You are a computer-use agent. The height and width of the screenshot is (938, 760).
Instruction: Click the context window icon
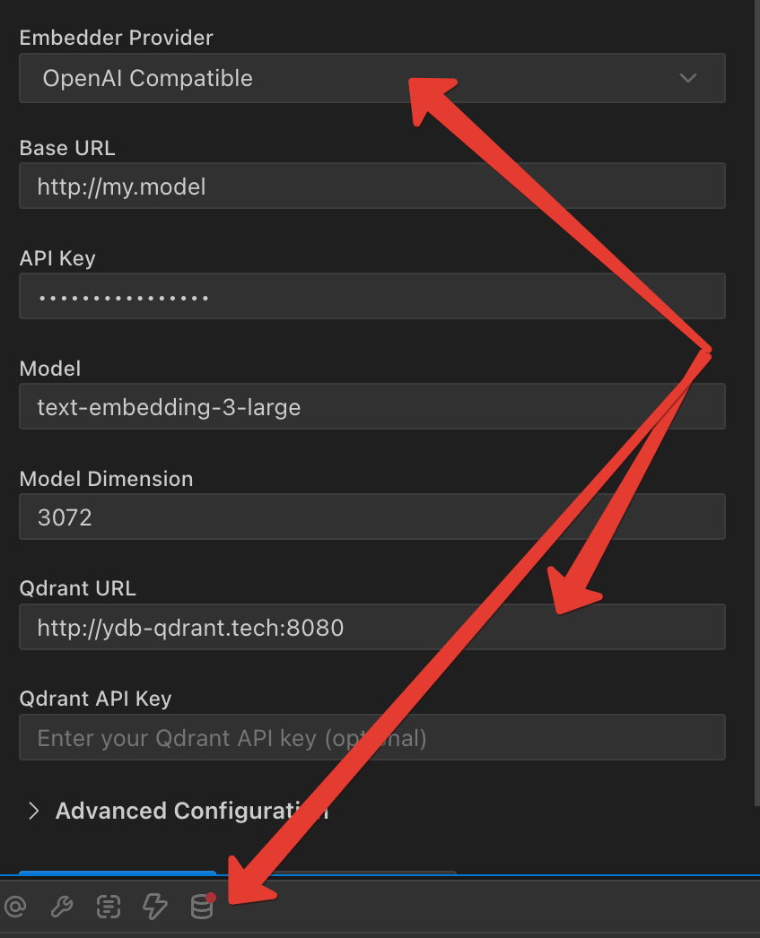pyautogui.click(x=108, y=907)
